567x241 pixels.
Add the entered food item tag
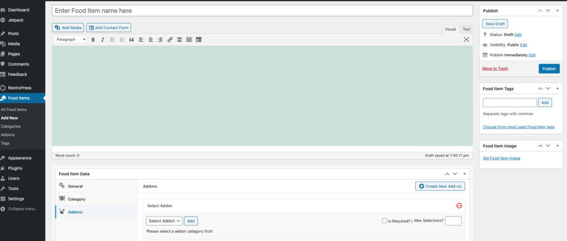coord(545,102)
